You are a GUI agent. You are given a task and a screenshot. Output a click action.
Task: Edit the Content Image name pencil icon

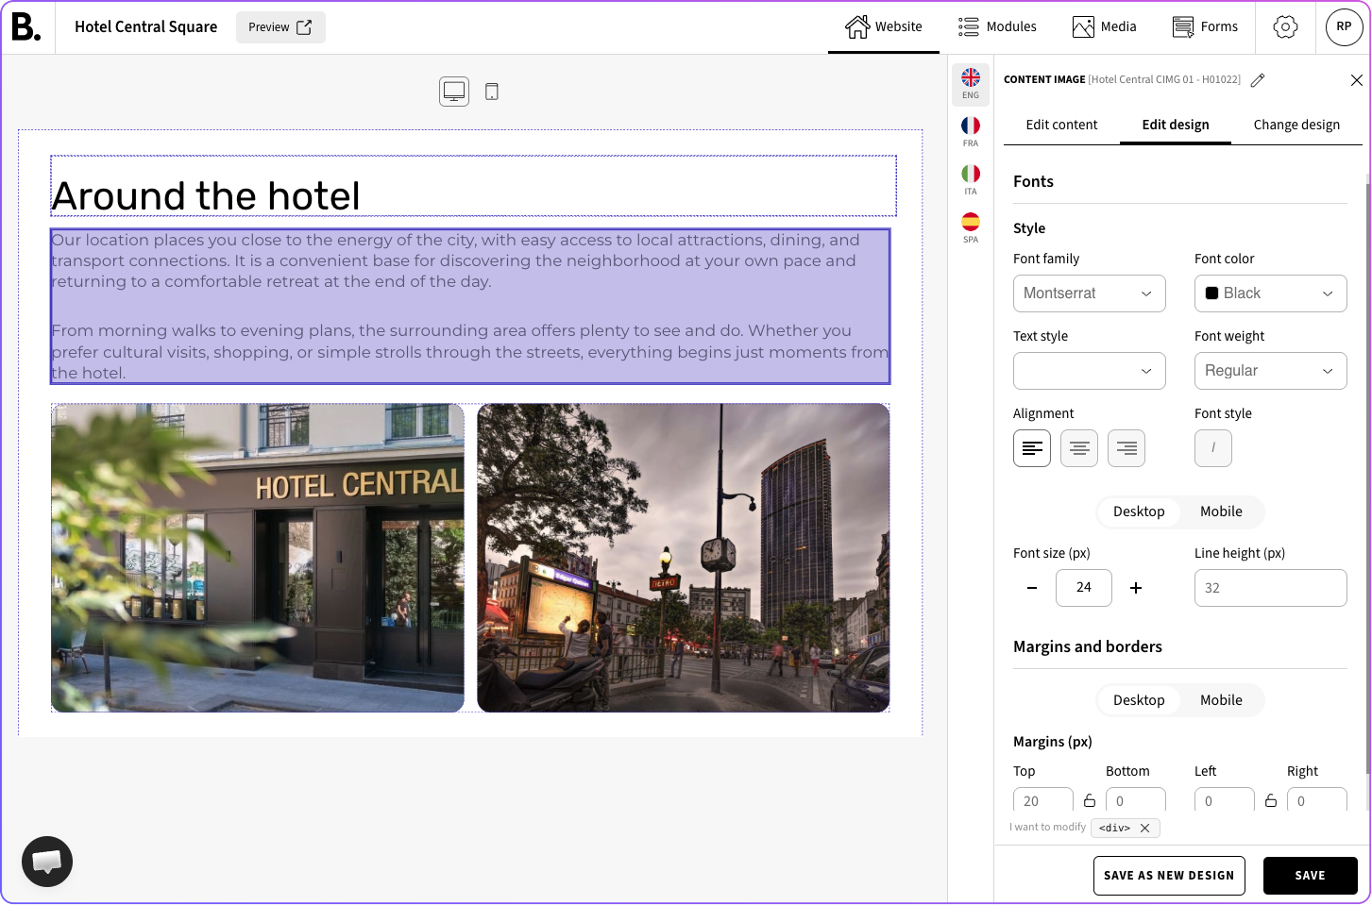click(x=1258, y=80)
